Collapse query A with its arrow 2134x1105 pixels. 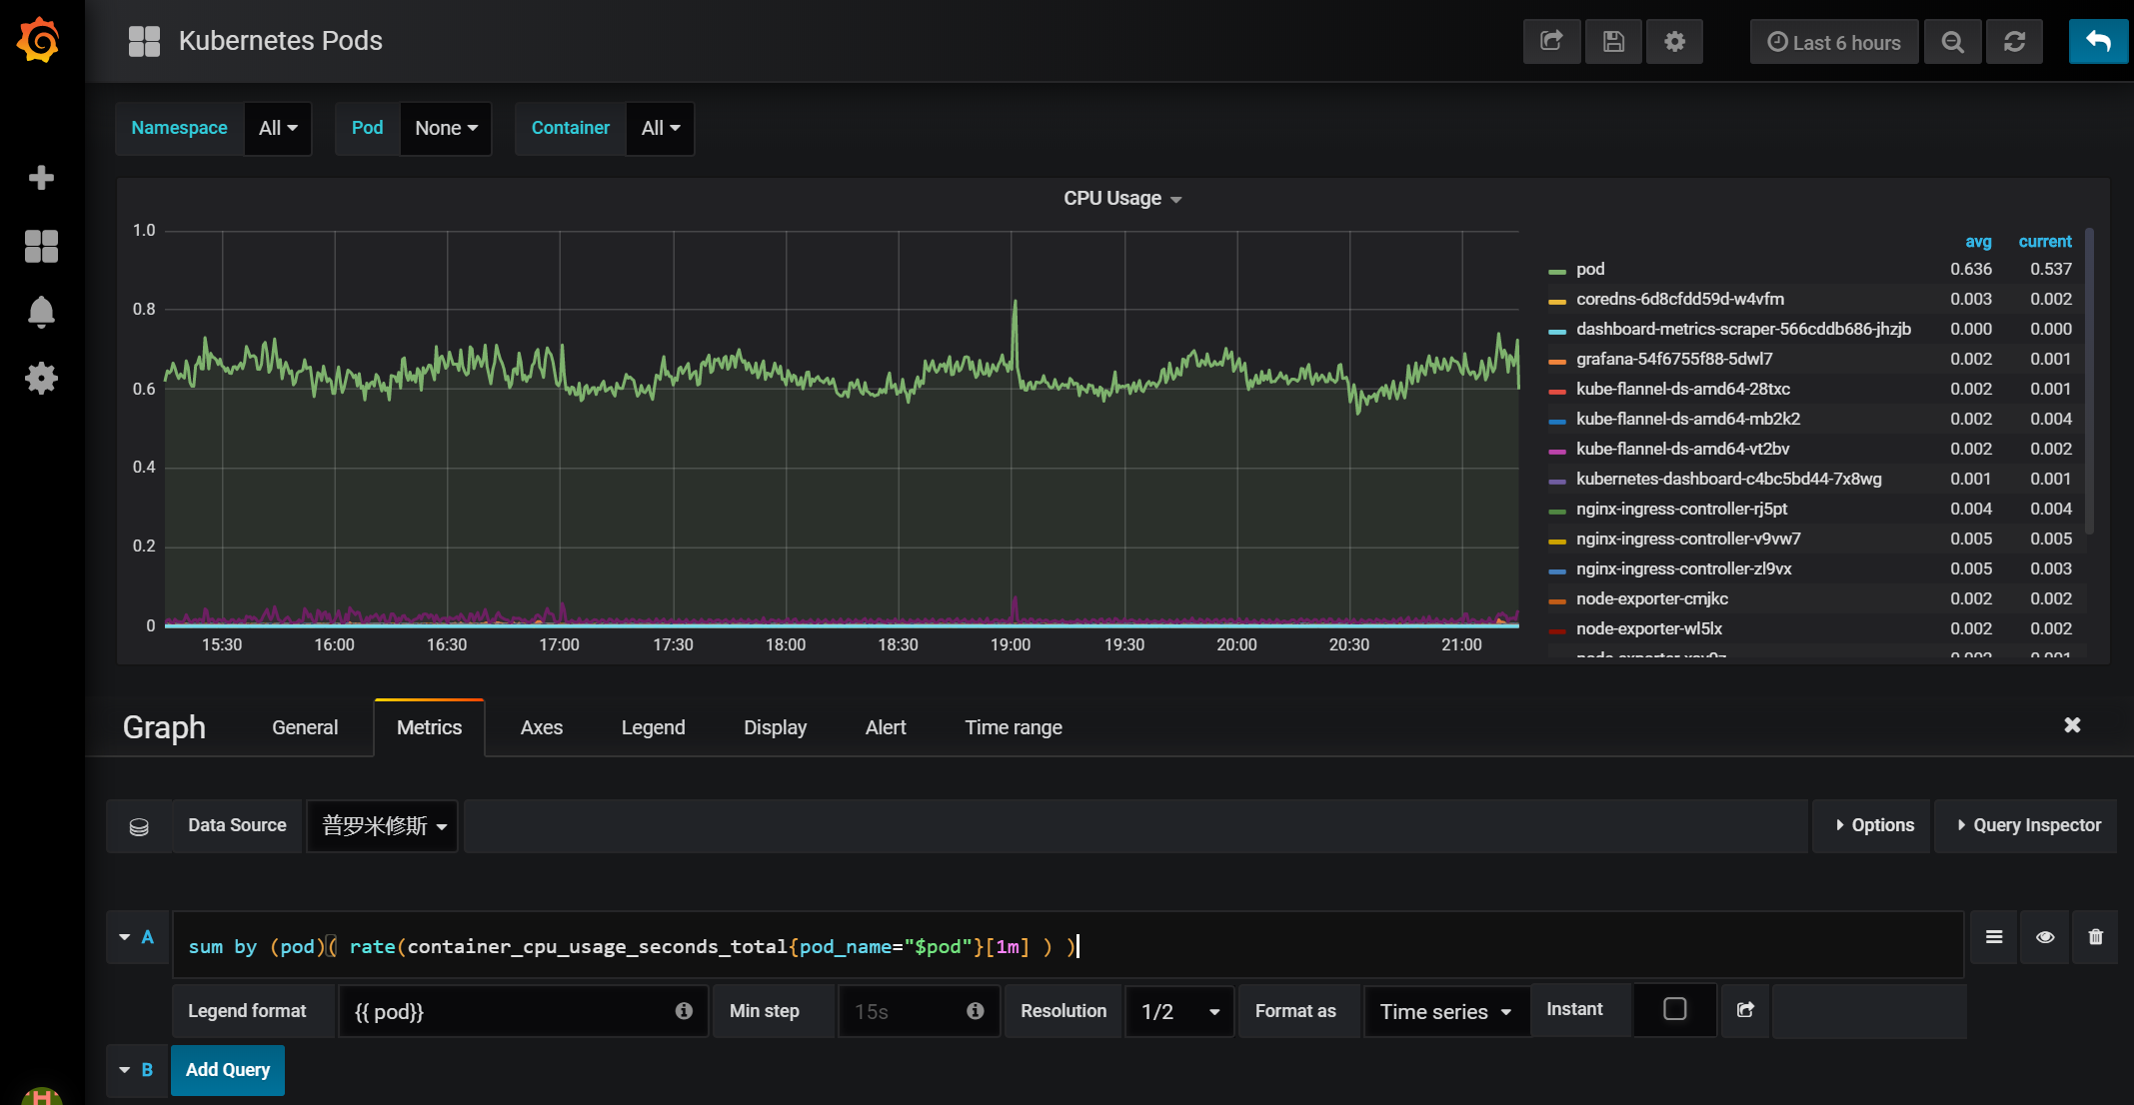tap(125, 936)
